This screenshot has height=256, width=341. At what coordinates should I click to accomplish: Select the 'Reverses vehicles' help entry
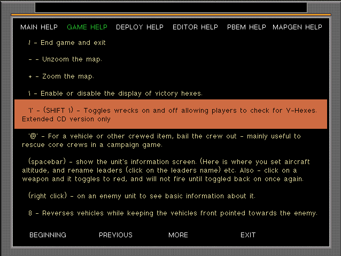pyautogui.click(x=173, y=213)
